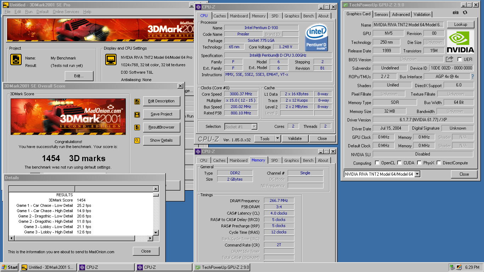Image resolution: width=484 pixels, height=272 pixels.
Task: Click the Validate button in CPU-Z
Action: [x=295, y=138]
